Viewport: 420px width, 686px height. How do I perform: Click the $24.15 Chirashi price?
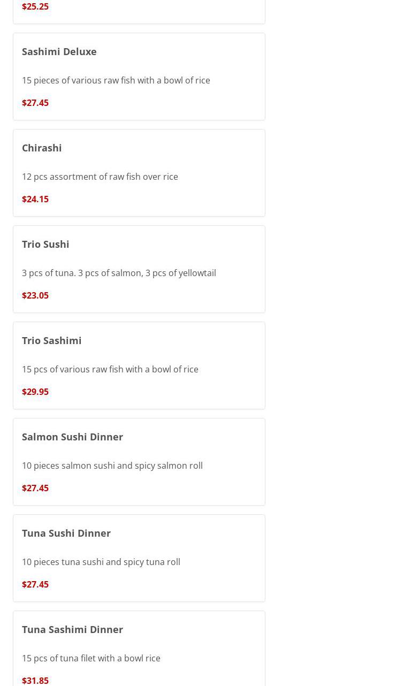pyautogui.click(x=35, y=199)
